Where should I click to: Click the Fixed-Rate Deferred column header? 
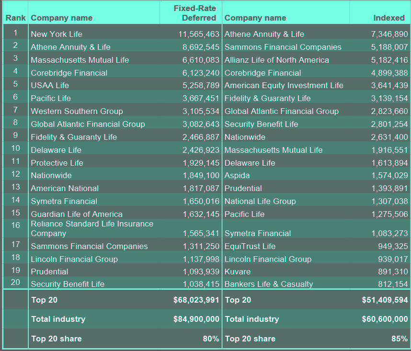tap(194, 13)
